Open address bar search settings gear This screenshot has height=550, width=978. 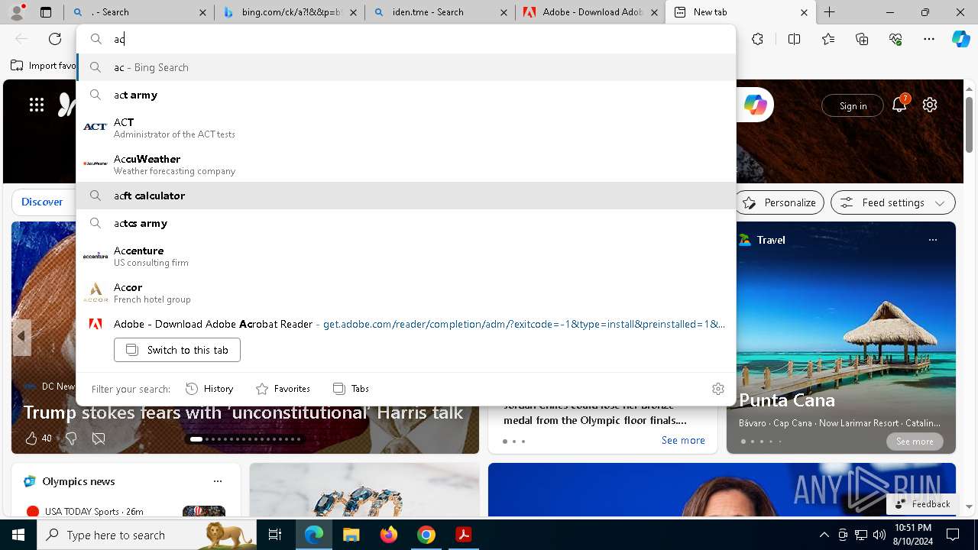coord(717,389)
